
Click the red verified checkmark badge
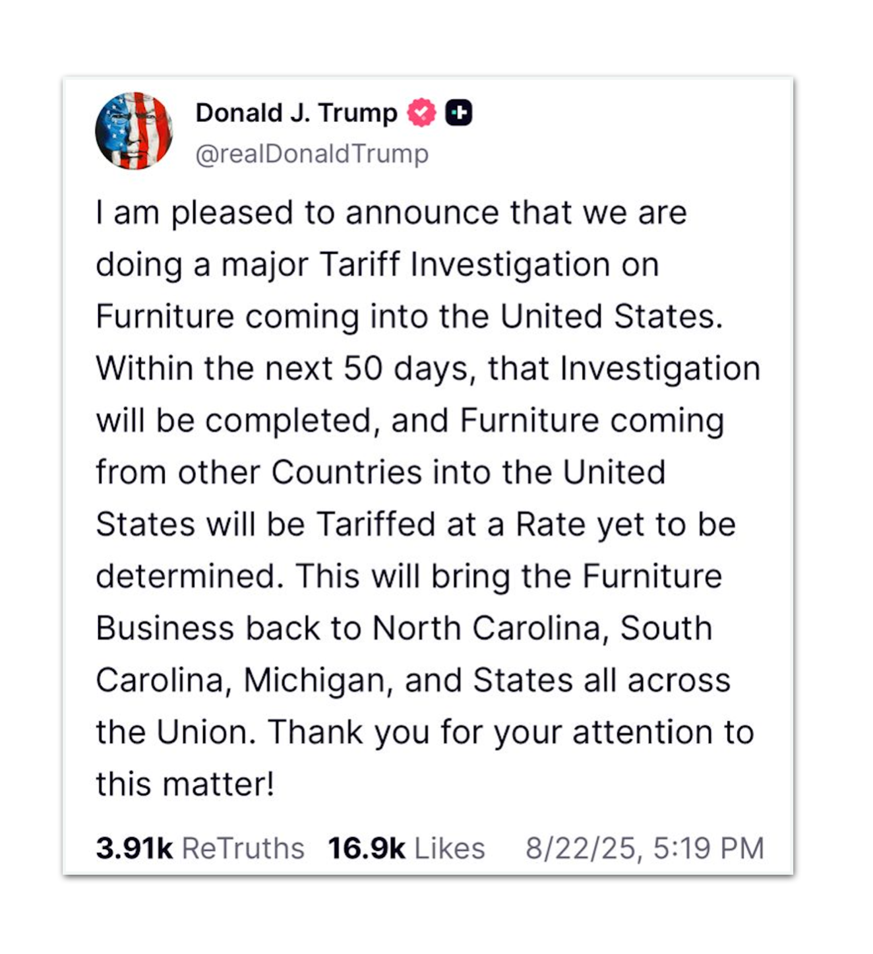(x=421, y=112)
